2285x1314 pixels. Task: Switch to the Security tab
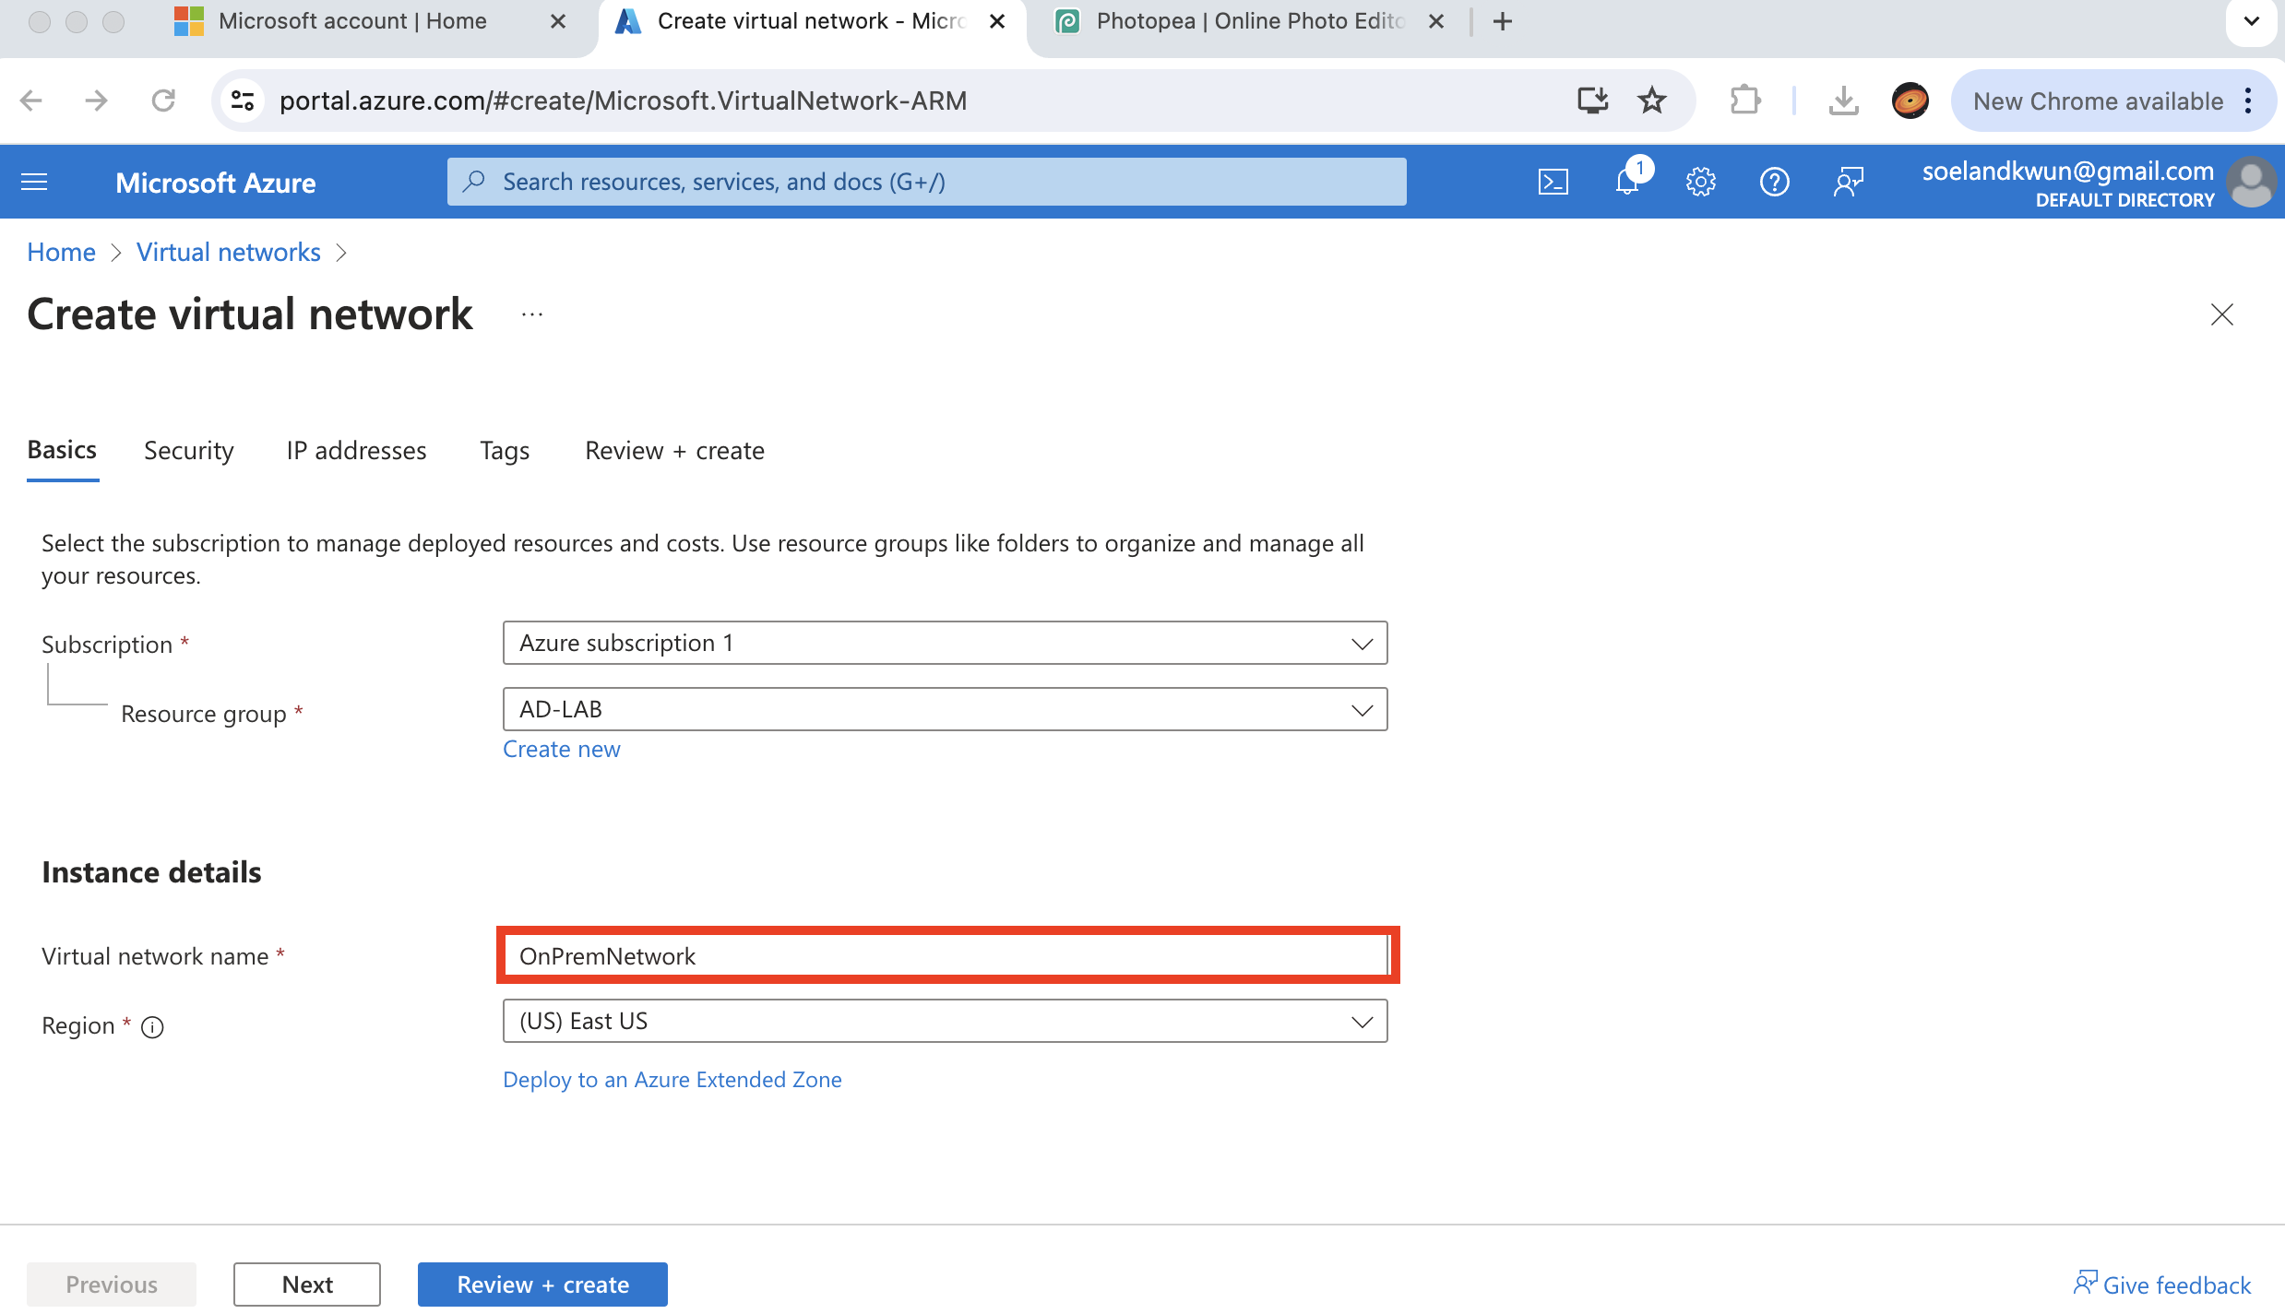188,450
